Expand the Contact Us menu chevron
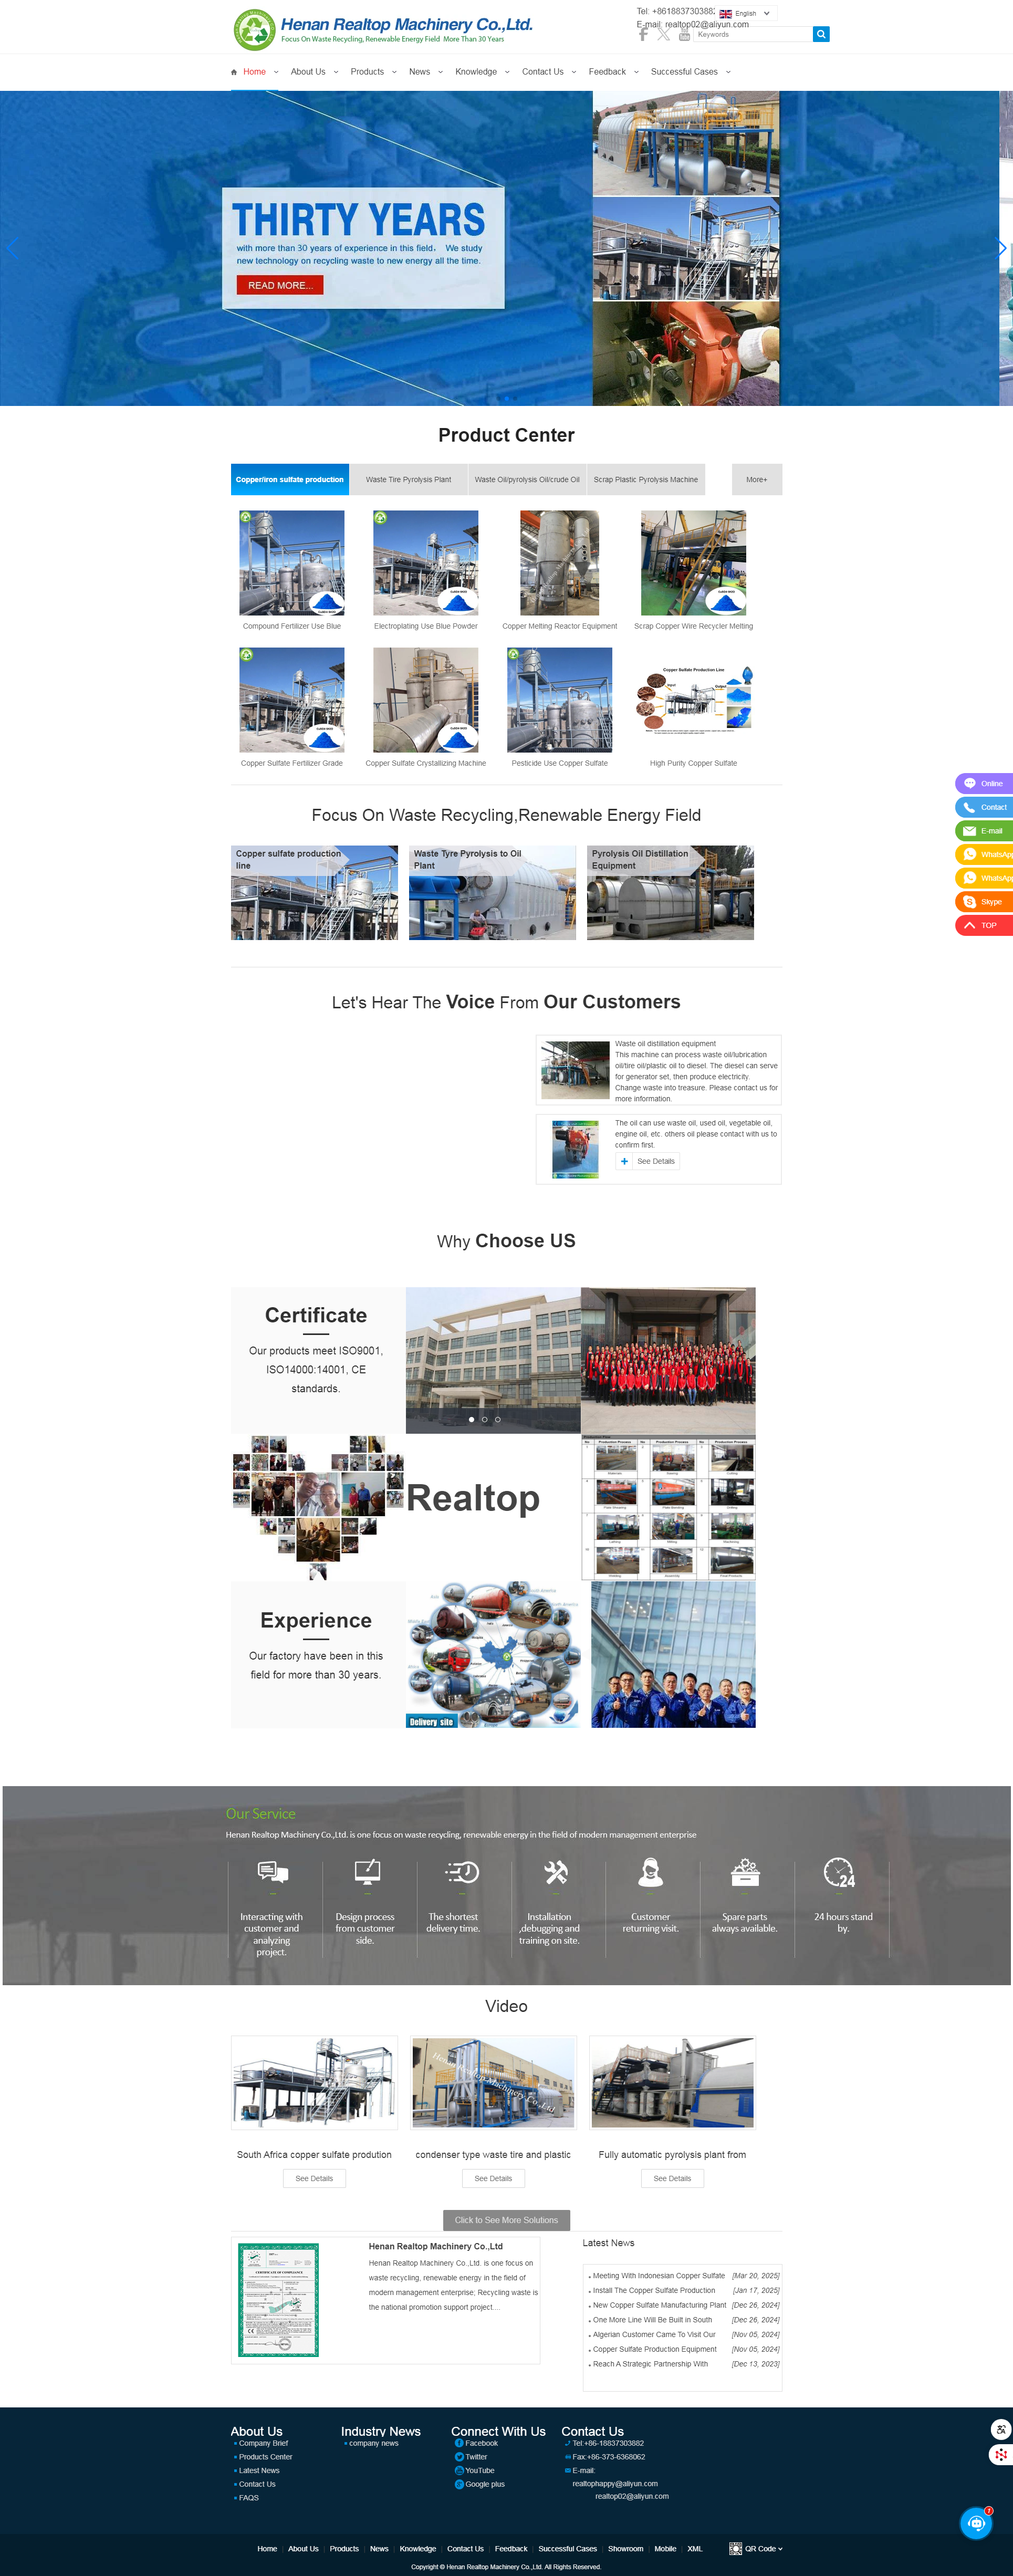Screen dimensions: 1013x2576 574,72
